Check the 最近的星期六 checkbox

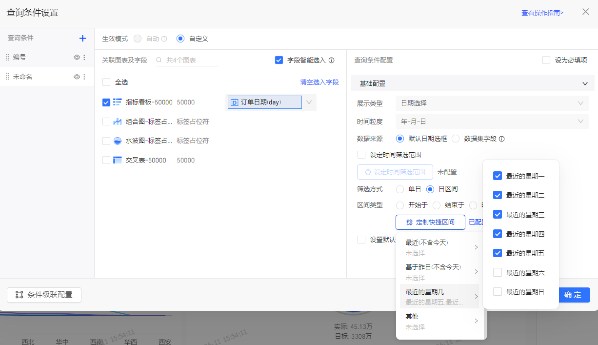click(498, 273)
